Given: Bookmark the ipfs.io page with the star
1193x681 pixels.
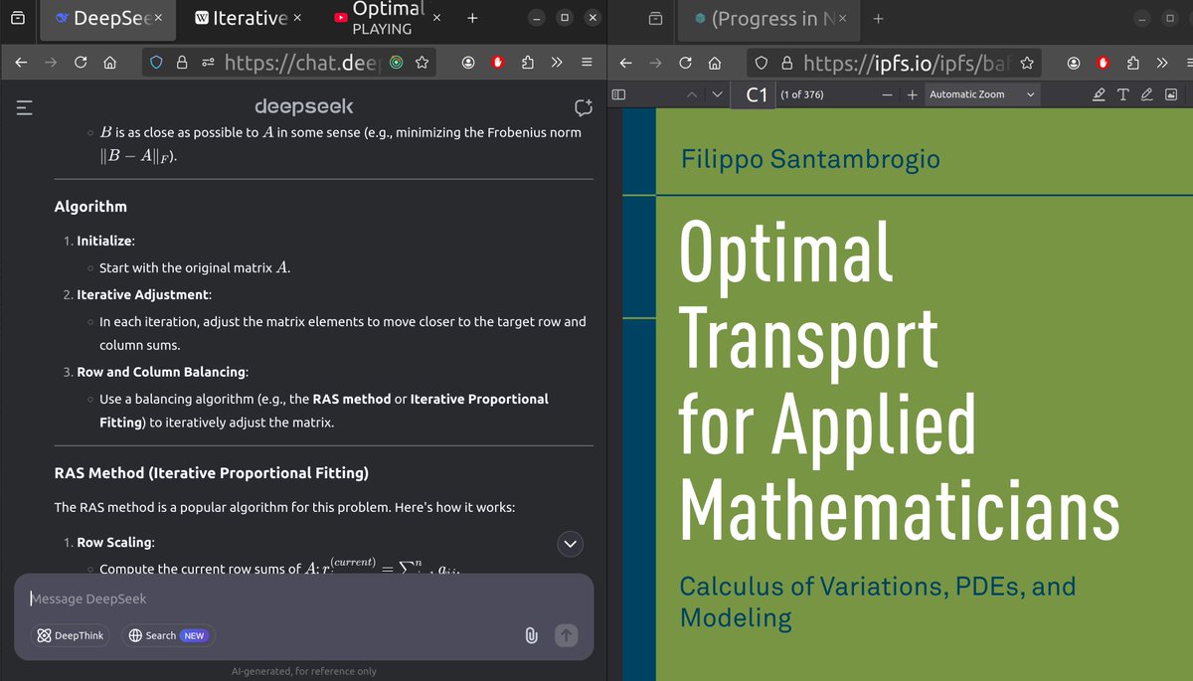Looking at the screenshot, I should [x=1028, y=62].
